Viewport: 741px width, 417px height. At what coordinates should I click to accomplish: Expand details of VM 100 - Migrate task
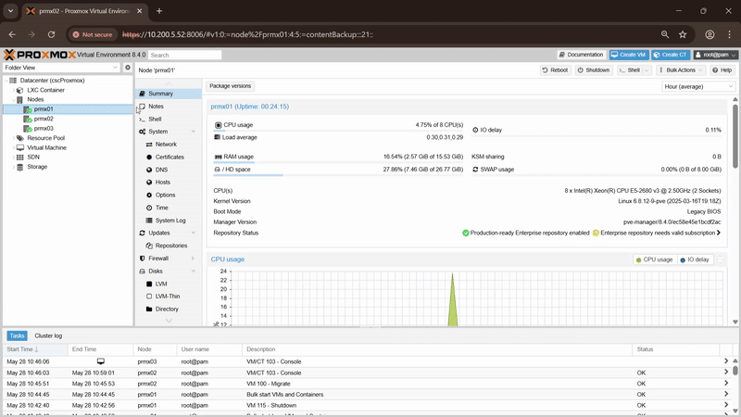pos(726,384)
